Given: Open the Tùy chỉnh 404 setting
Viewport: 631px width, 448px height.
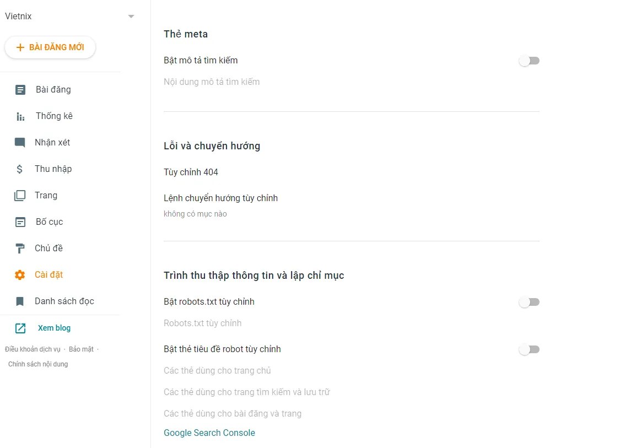Looking at the screenshot, I should 191,172.
